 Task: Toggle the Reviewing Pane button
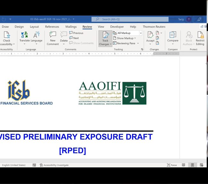124,43
